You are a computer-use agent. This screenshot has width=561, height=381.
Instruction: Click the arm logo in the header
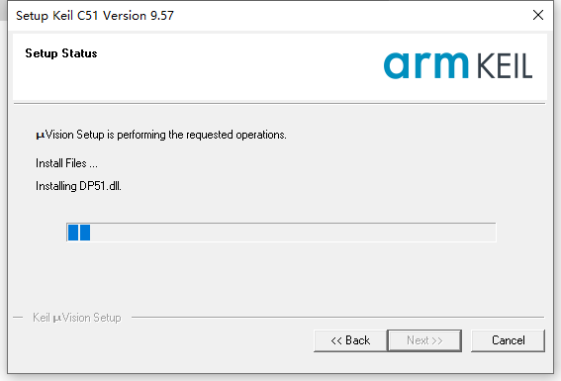pos(425,65)
